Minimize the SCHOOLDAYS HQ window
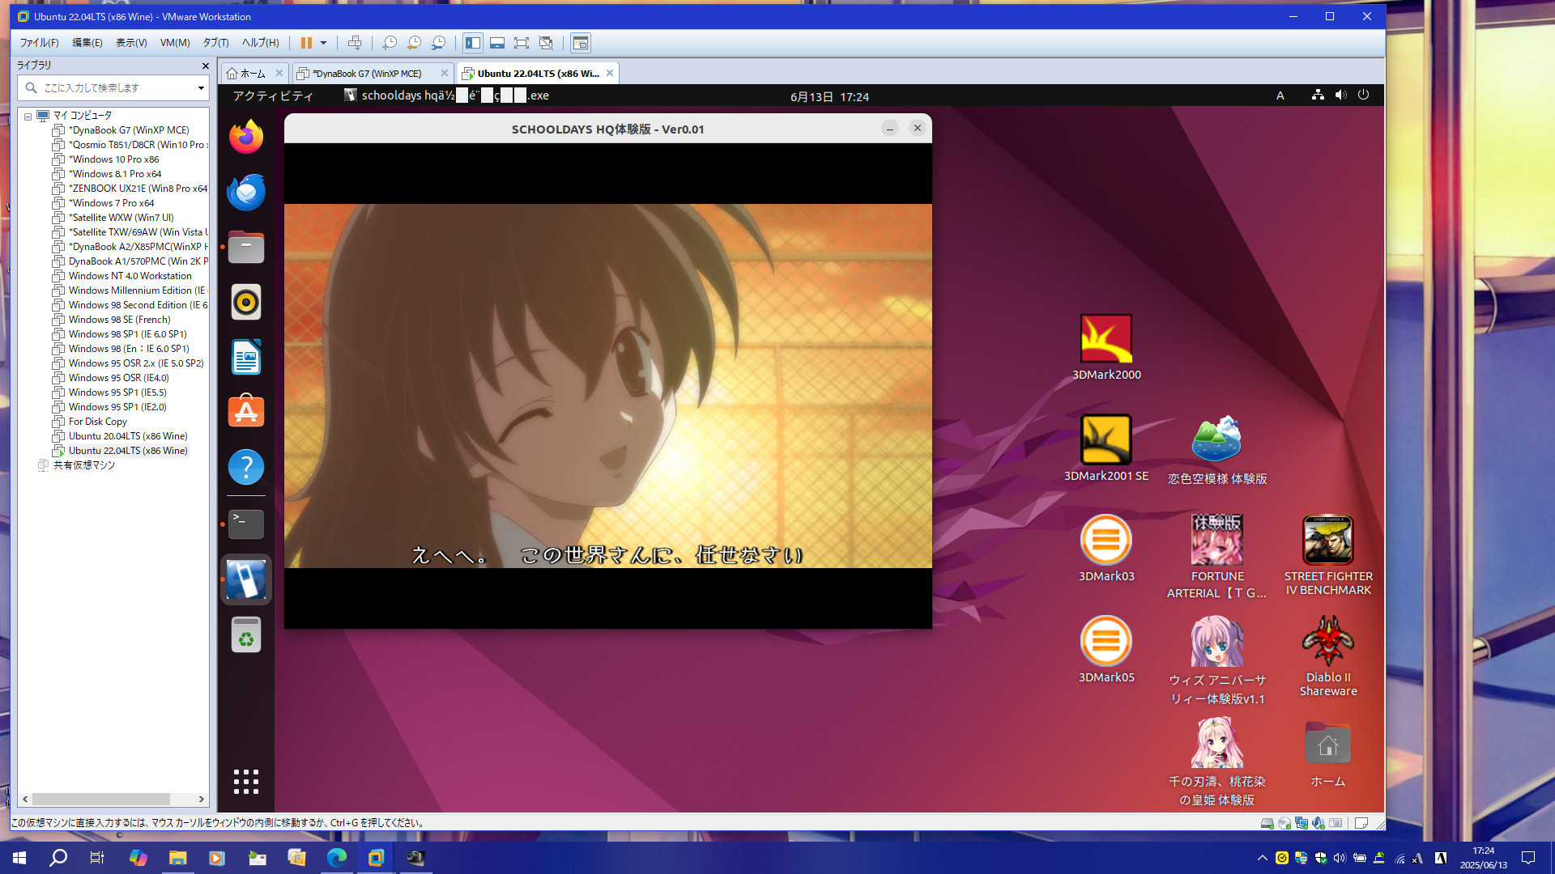This screenshot has width=1555, height=874. tap(890, 129)
